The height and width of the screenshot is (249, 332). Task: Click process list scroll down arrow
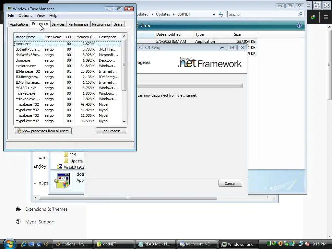pyautogui.click(x=124, y=122)
